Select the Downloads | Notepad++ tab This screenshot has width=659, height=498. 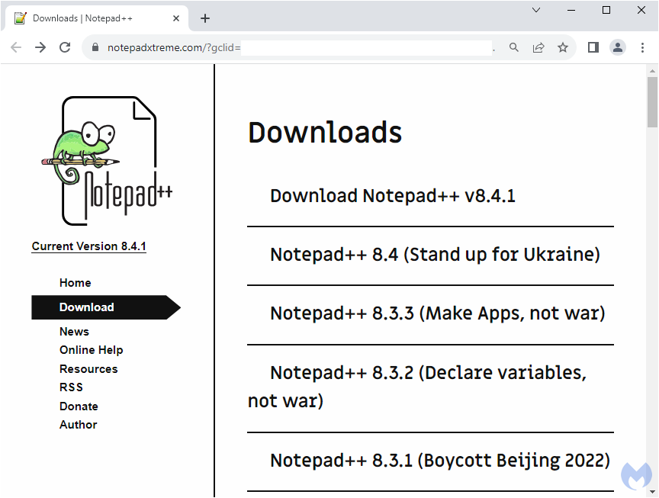pyautogui.click(x=97, y=18)
